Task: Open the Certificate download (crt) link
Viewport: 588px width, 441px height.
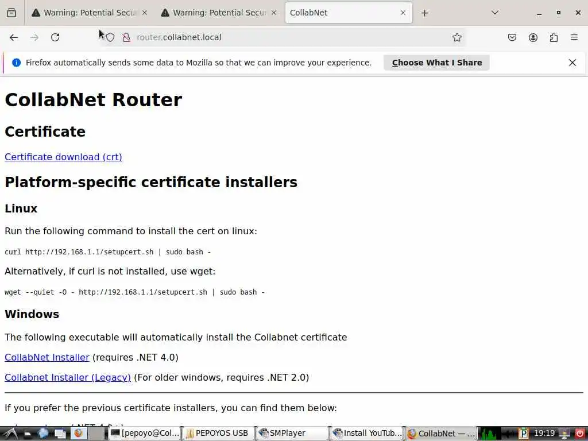Action: [63, 157]
